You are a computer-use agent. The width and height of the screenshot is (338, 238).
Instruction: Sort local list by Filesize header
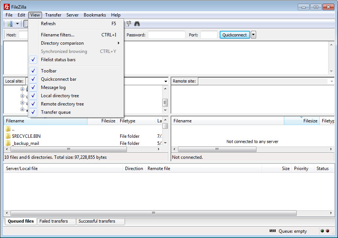tap(103, 121)
